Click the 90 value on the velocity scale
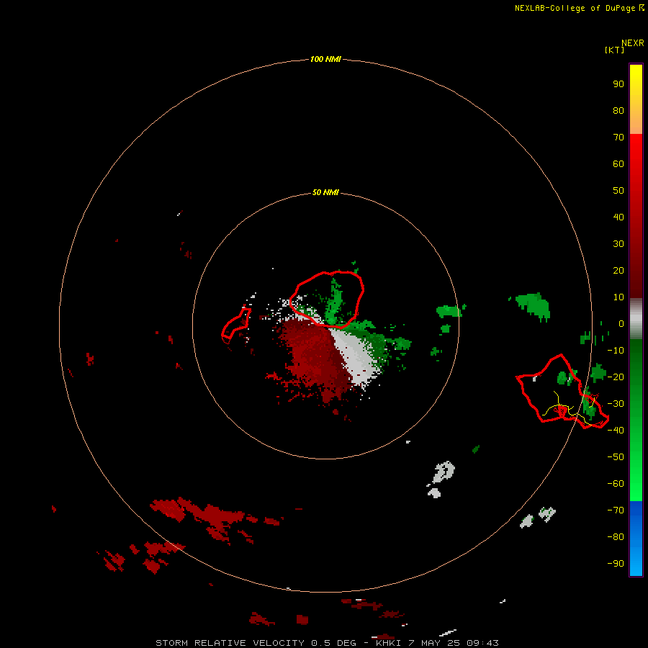Viewport: 648px width, 648px height. 618,84
